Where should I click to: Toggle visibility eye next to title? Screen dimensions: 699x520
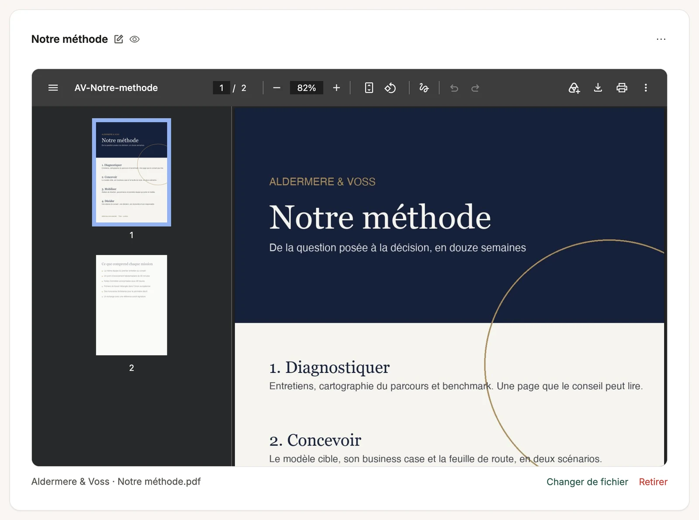[135, 39]
